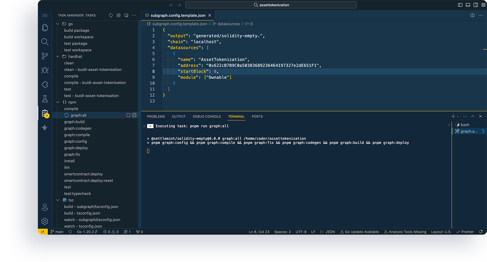Viewport: 487px width, 262px height.
Task: Refresh the Task Manager tasks list
Action: [x=111, y=15]
